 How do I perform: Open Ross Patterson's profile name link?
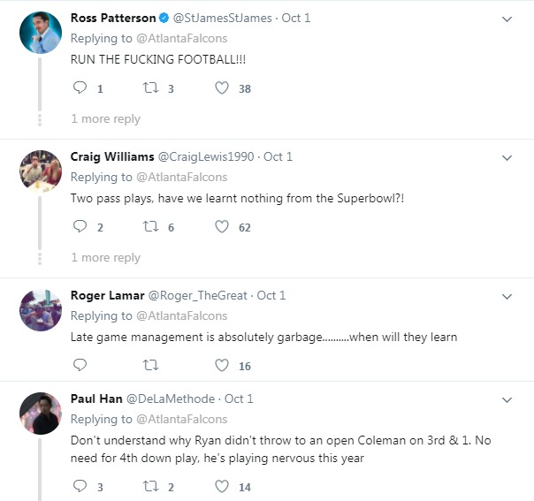[x=113, y=18]
